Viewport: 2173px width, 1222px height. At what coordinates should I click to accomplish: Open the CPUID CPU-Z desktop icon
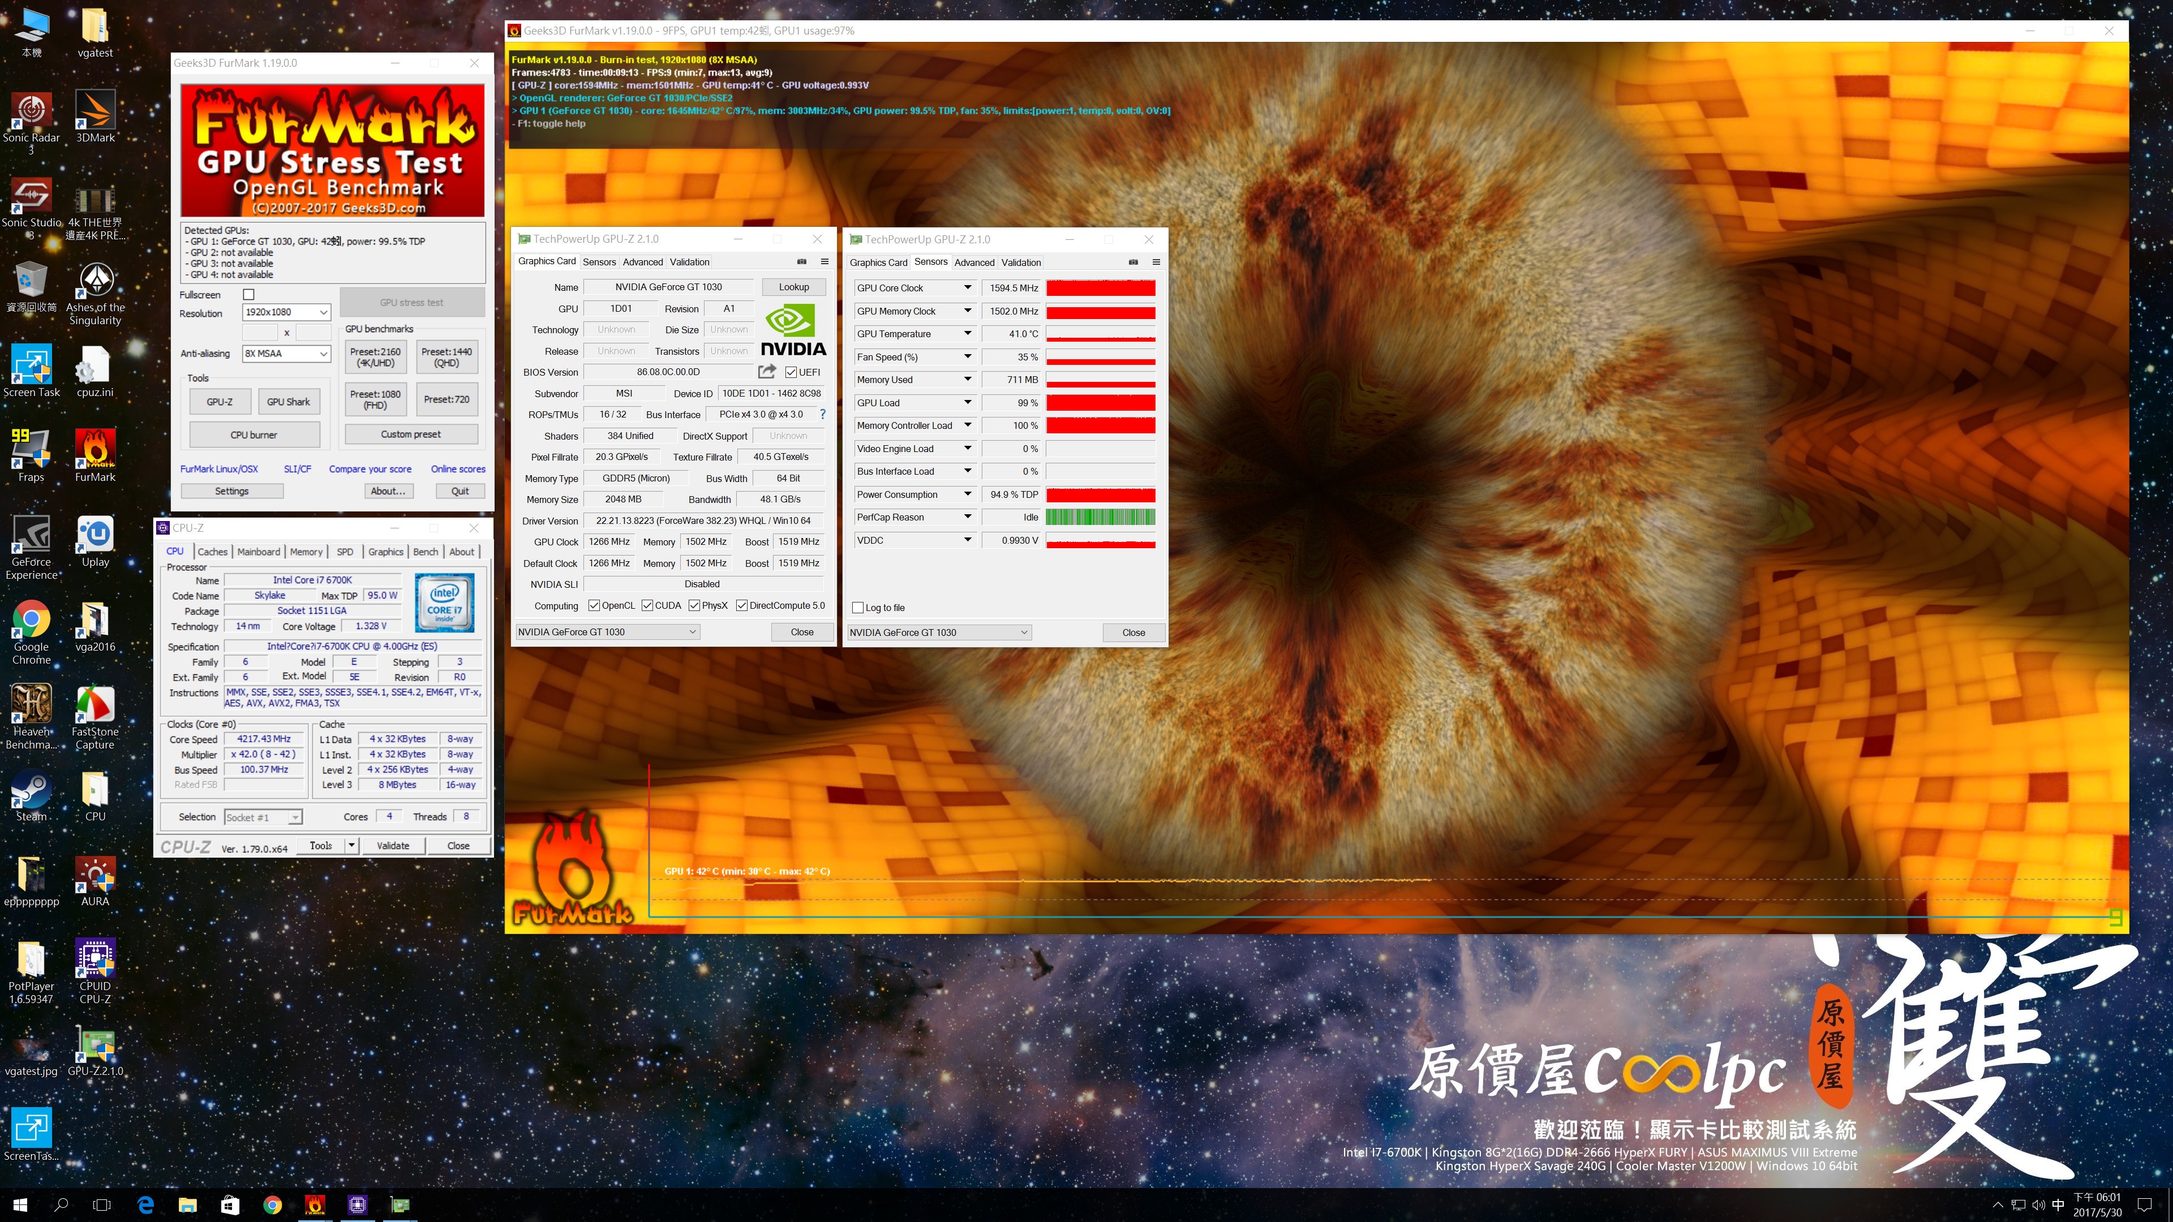pyautogui.click(x=95, y=971)
